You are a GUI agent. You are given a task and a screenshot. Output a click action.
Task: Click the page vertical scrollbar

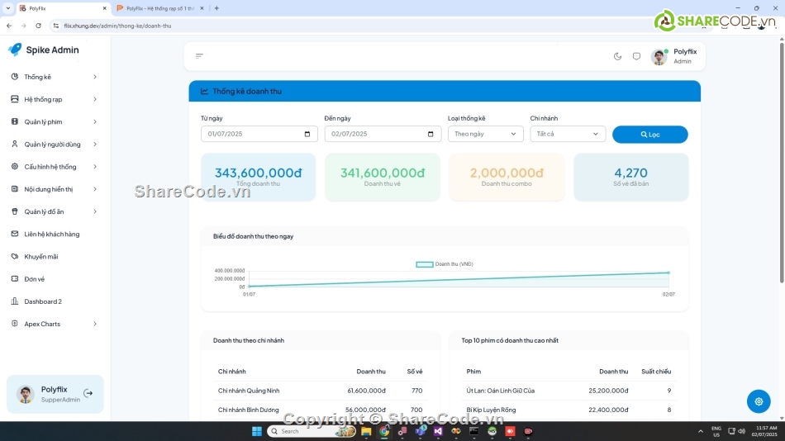tap(782, 163)
